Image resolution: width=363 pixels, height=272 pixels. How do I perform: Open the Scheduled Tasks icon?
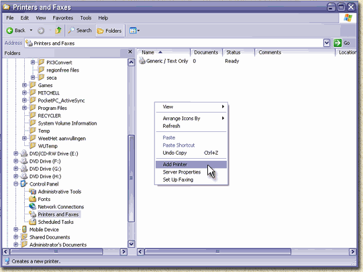[x=33, y=222]
